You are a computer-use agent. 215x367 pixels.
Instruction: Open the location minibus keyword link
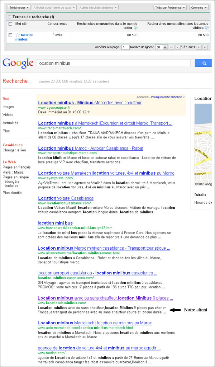(x=24, y=37)
